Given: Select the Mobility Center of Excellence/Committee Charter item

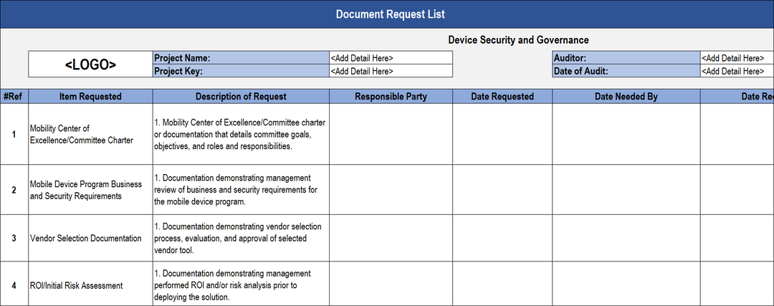Looking at the screenshot, I should pos(90,134).
